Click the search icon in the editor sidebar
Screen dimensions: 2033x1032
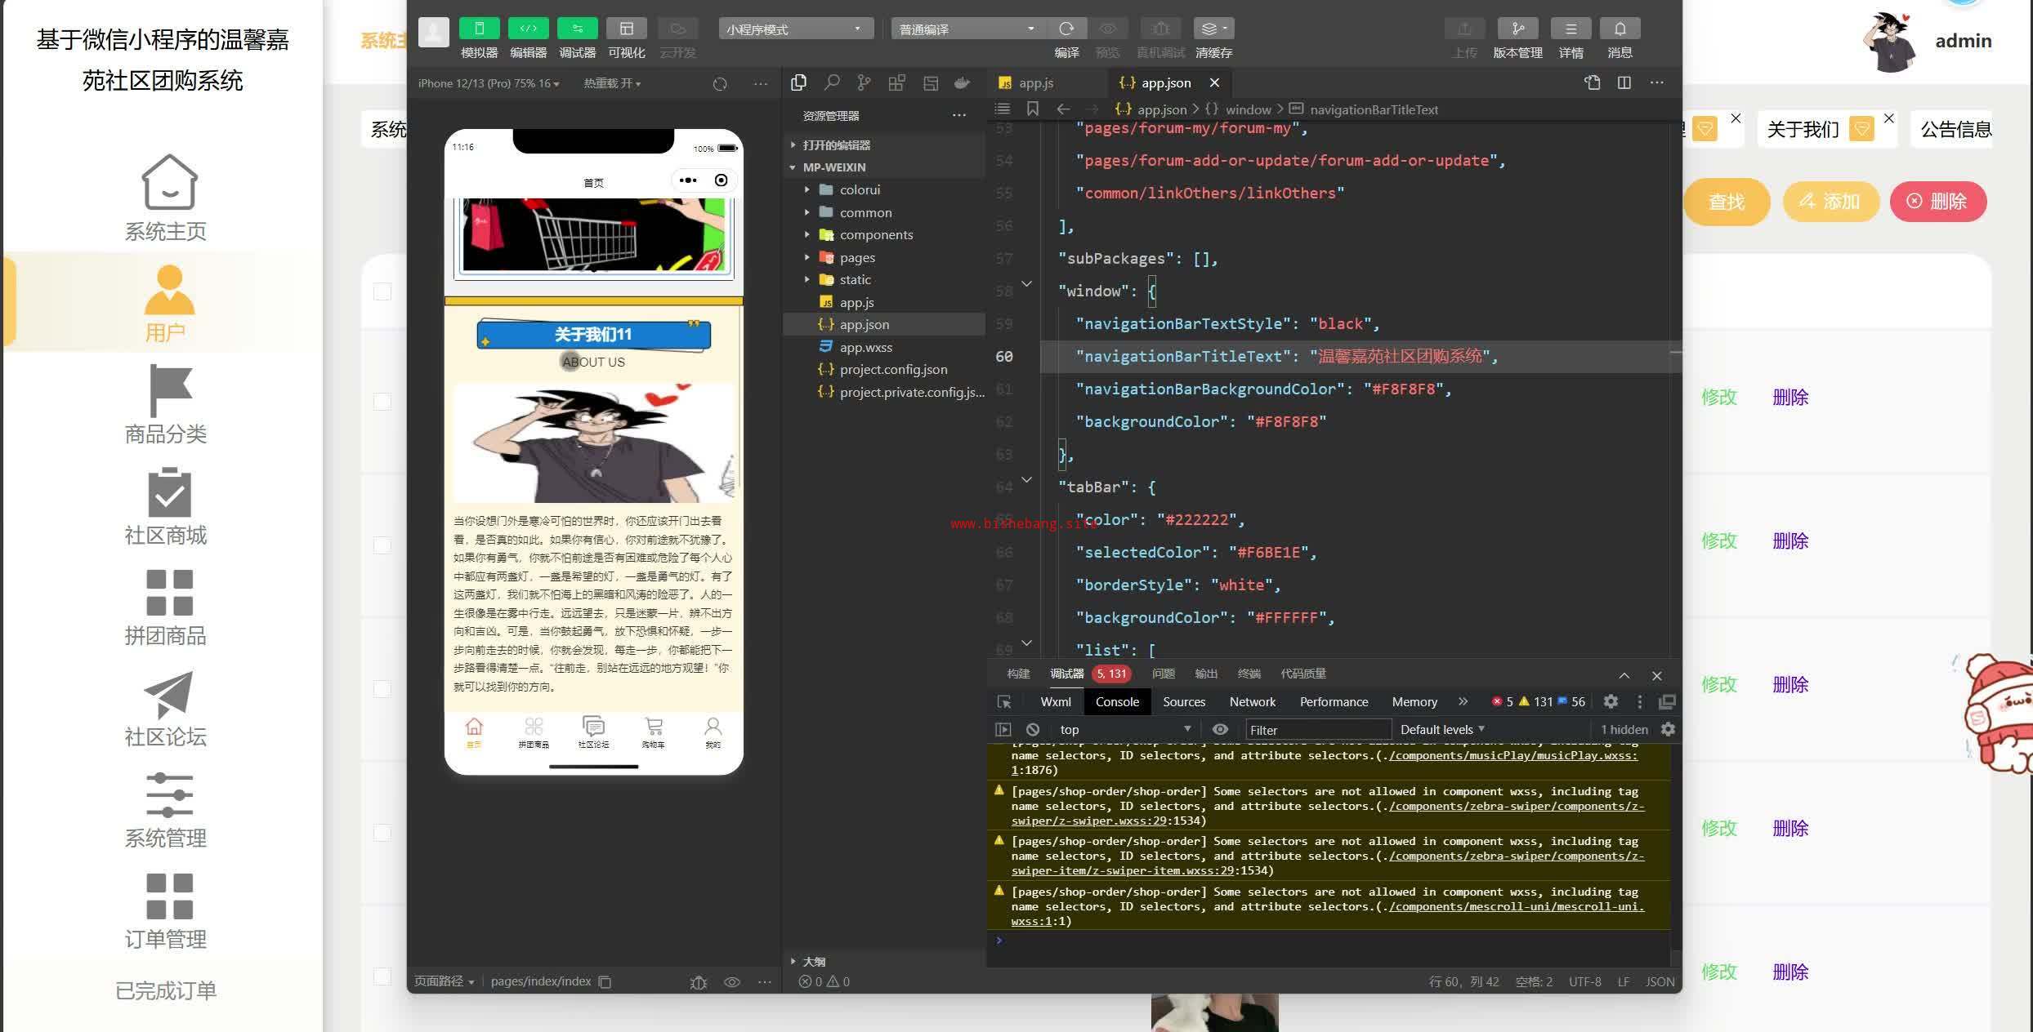(832, 82)
